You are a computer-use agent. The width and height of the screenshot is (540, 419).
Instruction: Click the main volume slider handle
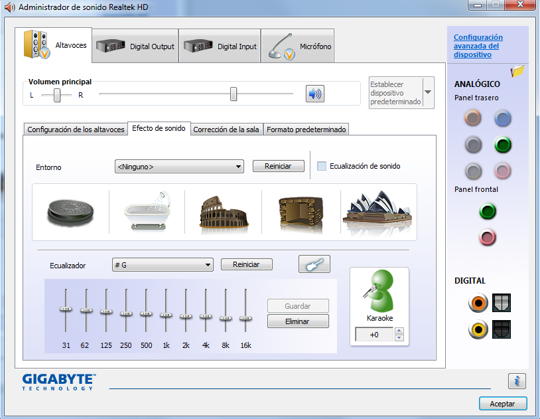[234, 94]
